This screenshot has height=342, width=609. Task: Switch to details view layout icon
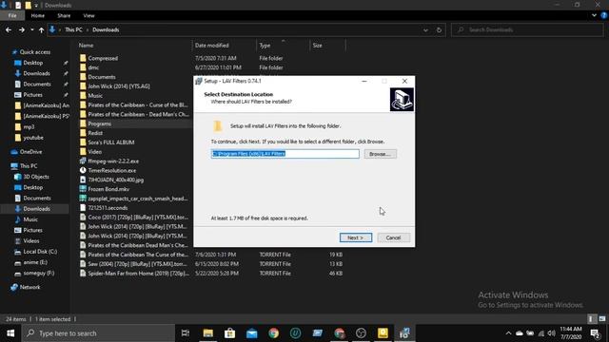pos(591,319)
